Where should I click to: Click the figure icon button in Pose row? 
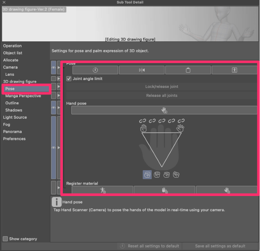pos(234,70)
